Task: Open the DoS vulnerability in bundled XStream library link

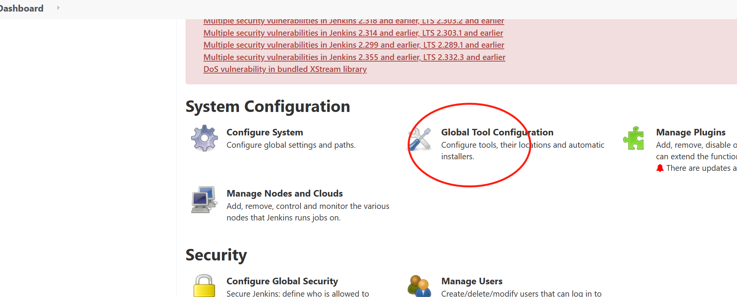Action: click(285, 69)
